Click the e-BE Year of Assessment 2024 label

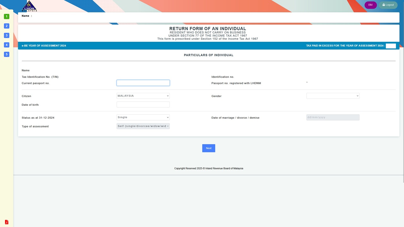tap(44, 46)
